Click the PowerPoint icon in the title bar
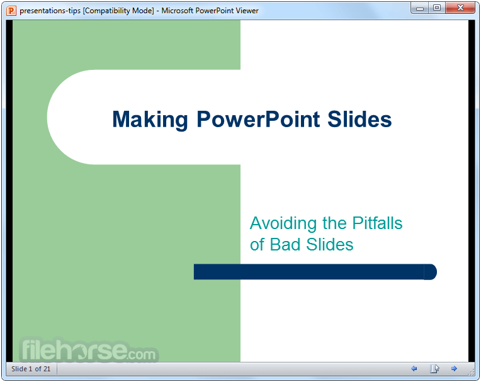Viewport: 481px width, 382px height. point(11,11)
